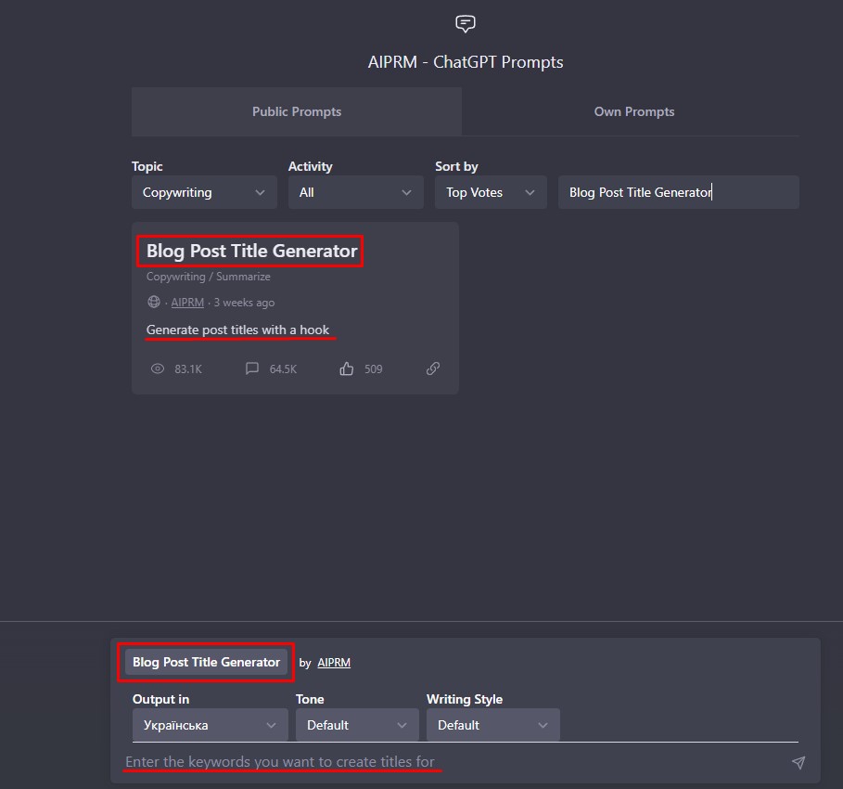This screenshot has height=789, width=843.
Task: Copy prompt link with chain icon
Action: (x=433, y=369)
